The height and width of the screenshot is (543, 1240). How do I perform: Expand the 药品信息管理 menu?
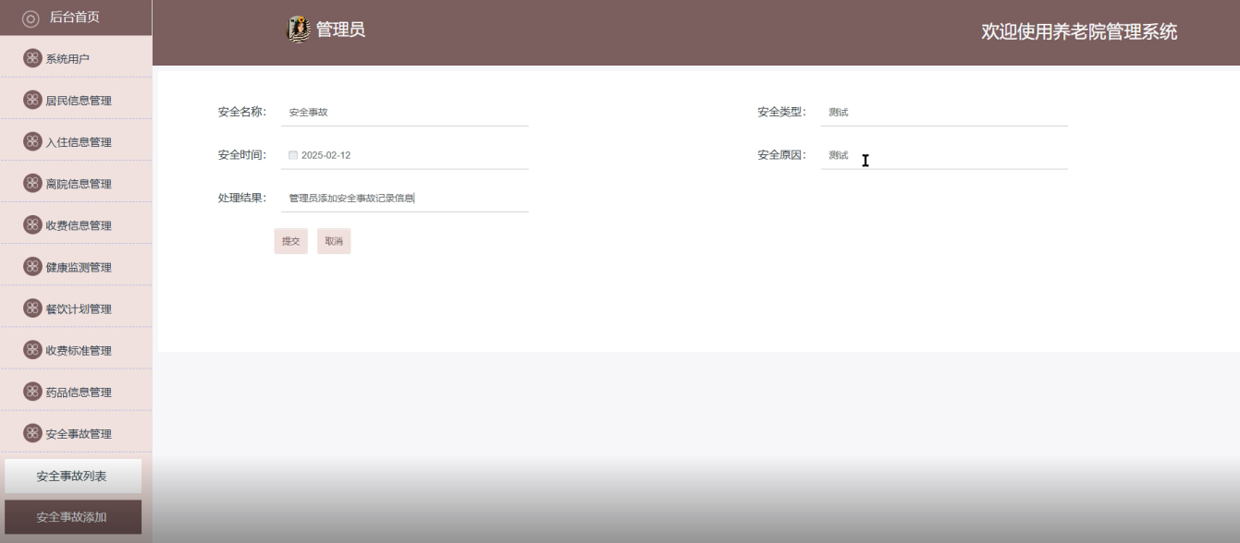[76, 391]
